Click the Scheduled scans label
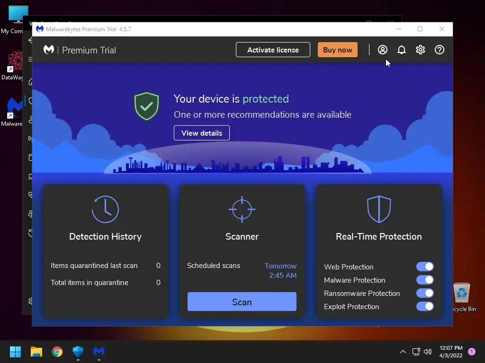The height and width of the screenshot is (363, 485). point(214,266)
